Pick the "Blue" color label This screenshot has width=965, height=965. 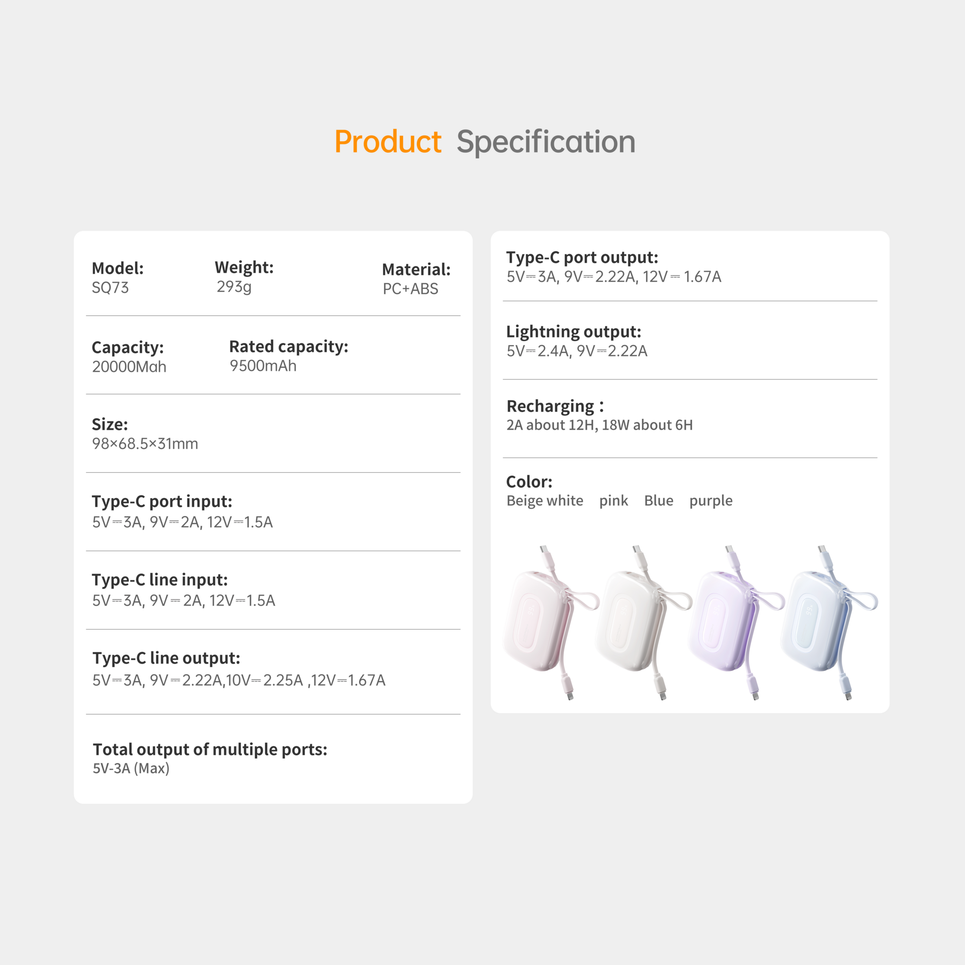pos(658,500)
